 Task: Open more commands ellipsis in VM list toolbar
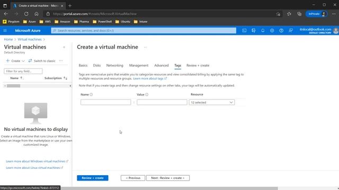coord(61,61)
